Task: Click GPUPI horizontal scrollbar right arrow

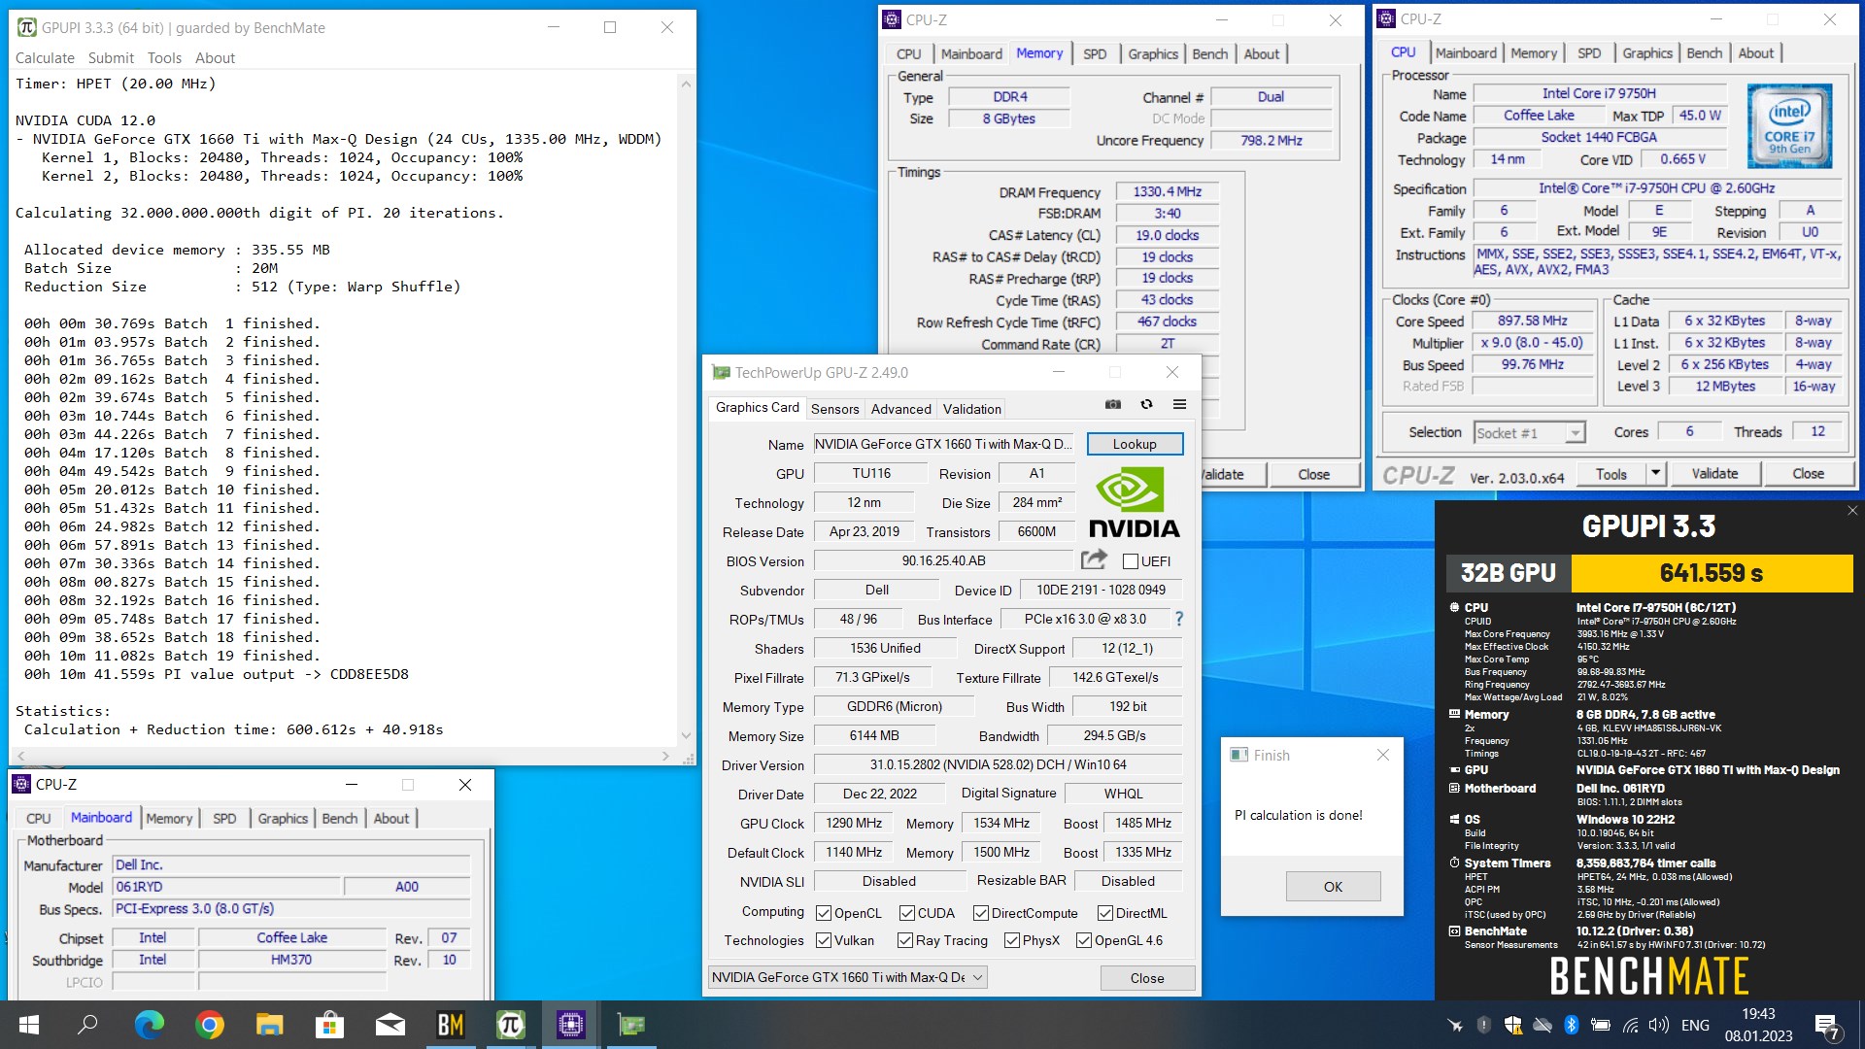Action: (x=665, y=755)
